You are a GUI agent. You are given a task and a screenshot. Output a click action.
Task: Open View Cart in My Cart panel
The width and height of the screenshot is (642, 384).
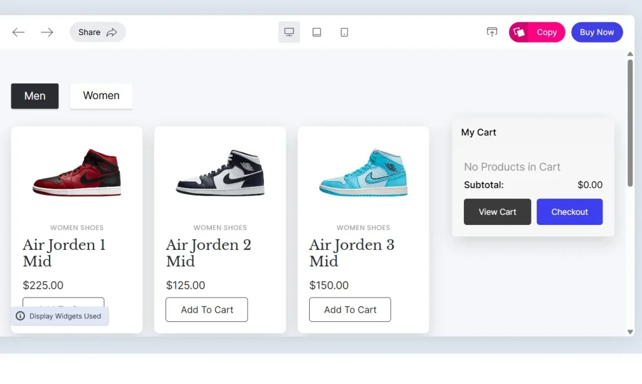coord(497,212)
